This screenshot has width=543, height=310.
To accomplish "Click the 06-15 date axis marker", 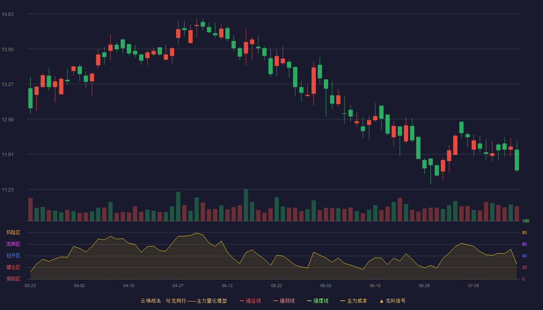I will click(375, 286).
